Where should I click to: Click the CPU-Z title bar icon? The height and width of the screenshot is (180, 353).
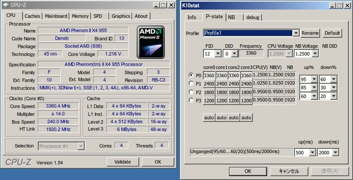[x=7, y=5]
